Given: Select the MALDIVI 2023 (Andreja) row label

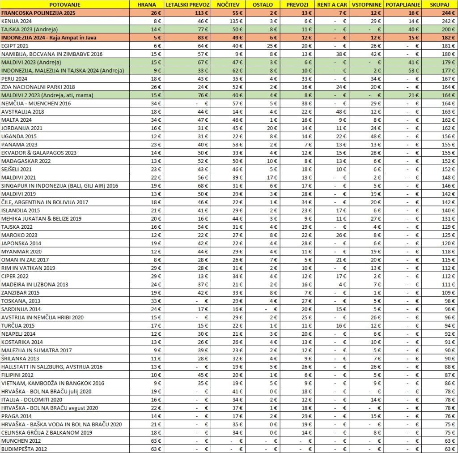Looking at the screenshot, I should pos(31,62).
